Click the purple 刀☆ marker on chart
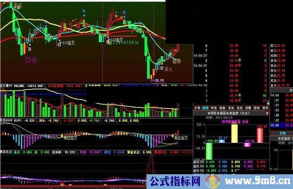This screenshot has width=293, height=189. click(x=31, y=60)
